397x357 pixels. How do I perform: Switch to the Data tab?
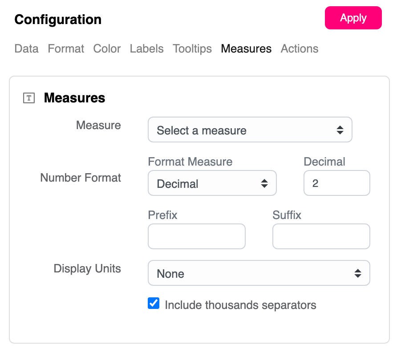pos(26,49)
